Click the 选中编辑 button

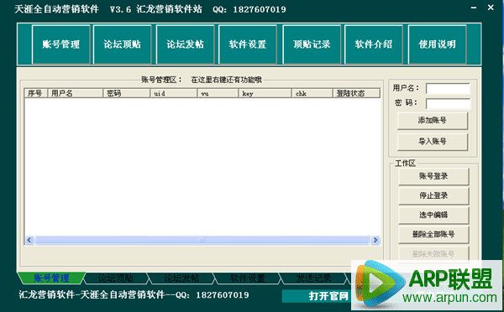coord(433,215)
